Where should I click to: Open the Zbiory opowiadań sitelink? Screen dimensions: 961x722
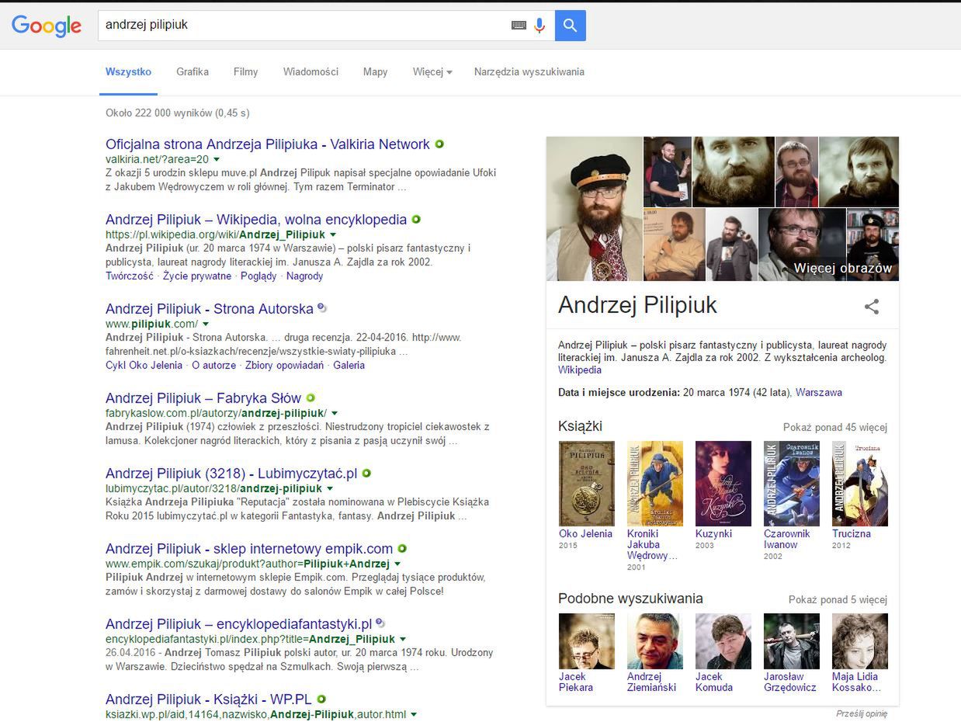[285, 366]
